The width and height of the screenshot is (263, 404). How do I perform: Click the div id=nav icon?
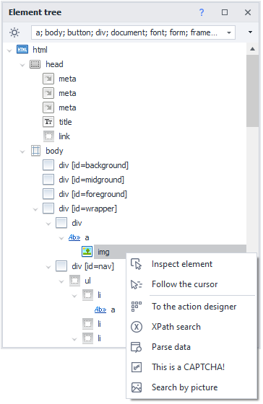pos(61,266)
